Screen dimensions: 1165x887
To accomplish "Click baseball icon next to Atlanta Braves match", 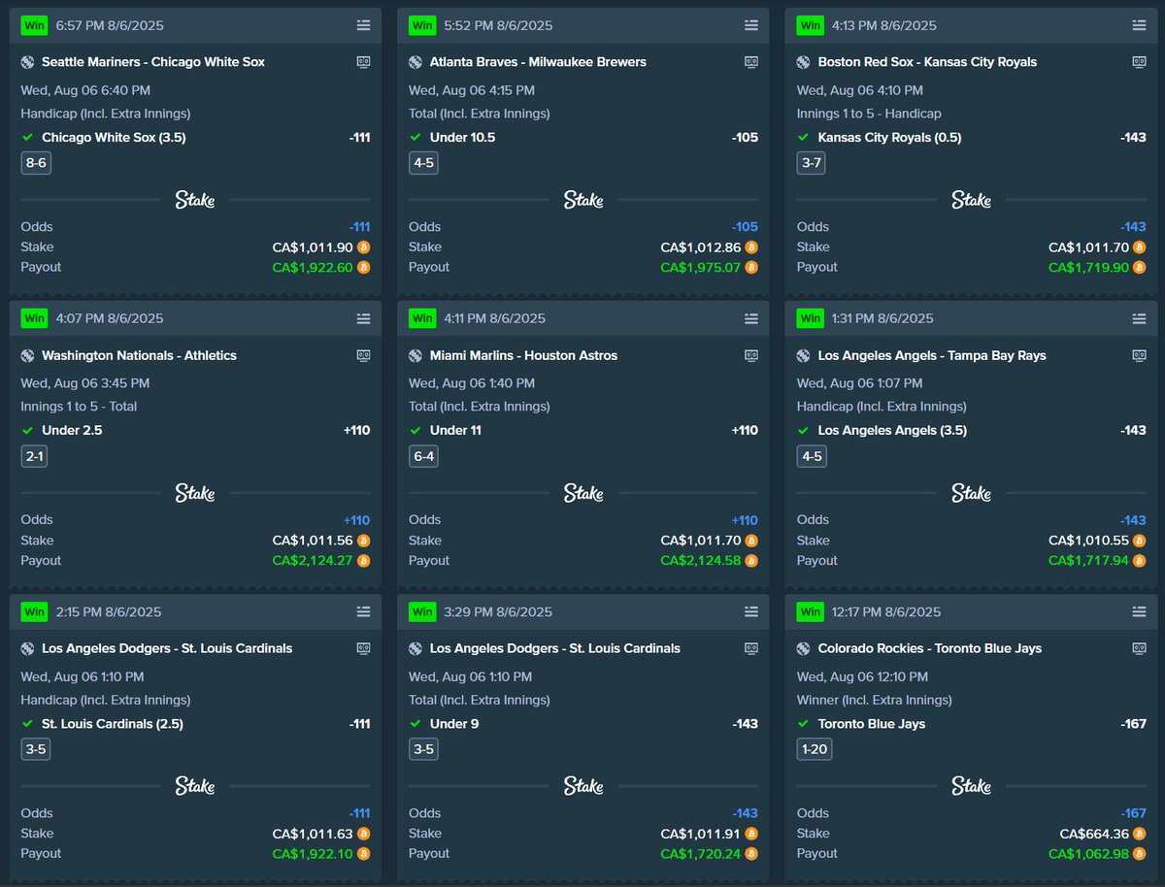I will [x=416, y=62].
